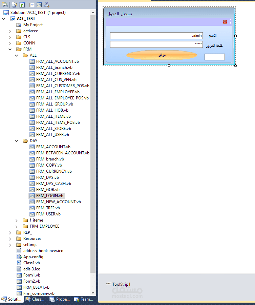Click the Show All Files toolbar icon
The image size is (255, 305).
pos(15,5)
